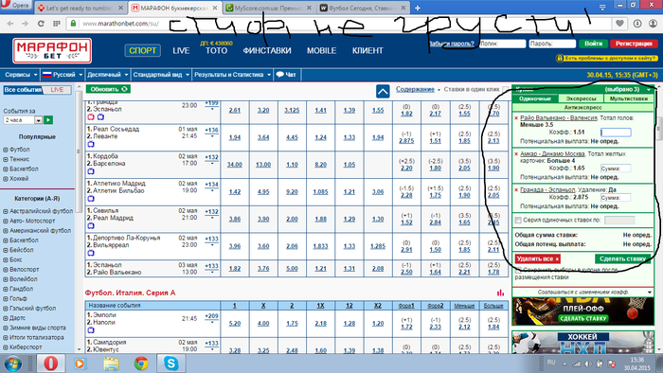Click the blue scroll-to-top arrow button
This screenshot has width=663, height=373.
coord(383,91)
